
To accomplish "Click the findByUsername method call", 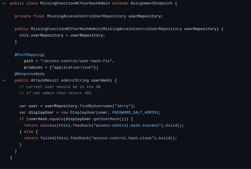I will click(96, 106).
